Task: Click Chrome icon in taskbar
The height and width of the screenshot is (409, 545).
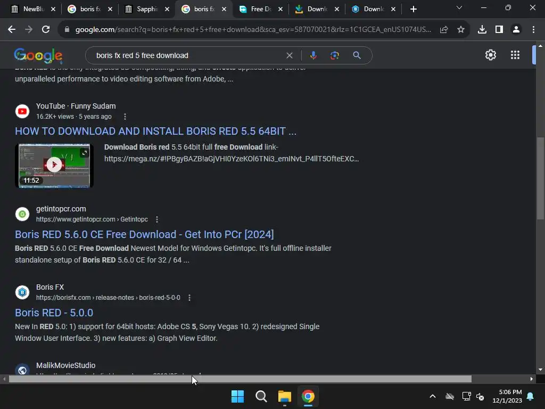Action: tap(308, 396)
